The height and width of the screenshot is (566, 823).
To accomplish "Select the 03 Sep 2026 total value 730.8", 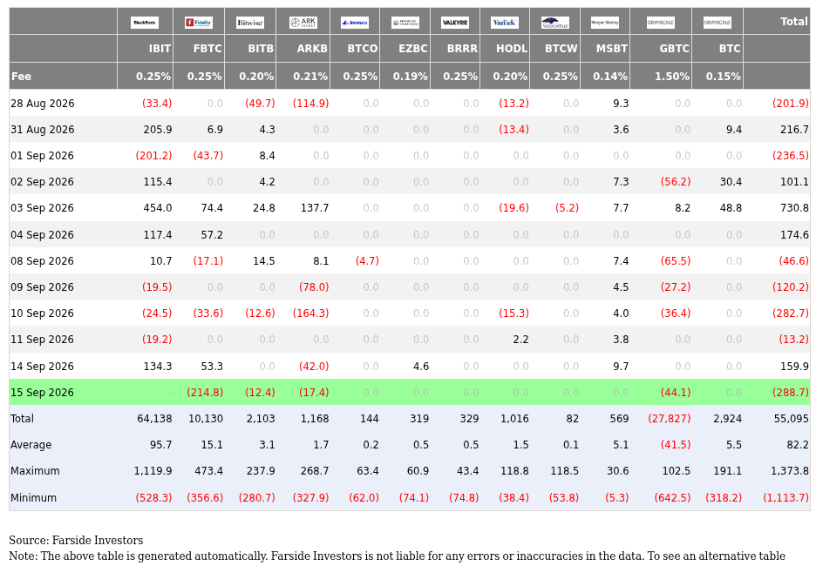I will coord(794,208).
